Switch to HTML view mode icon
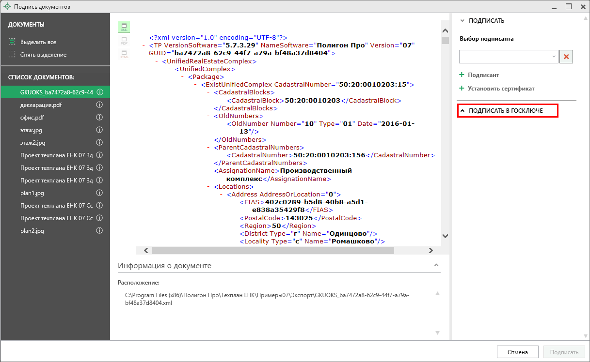Image resolution: width=590 pixels, height=362 pixels. click(124, 54)
